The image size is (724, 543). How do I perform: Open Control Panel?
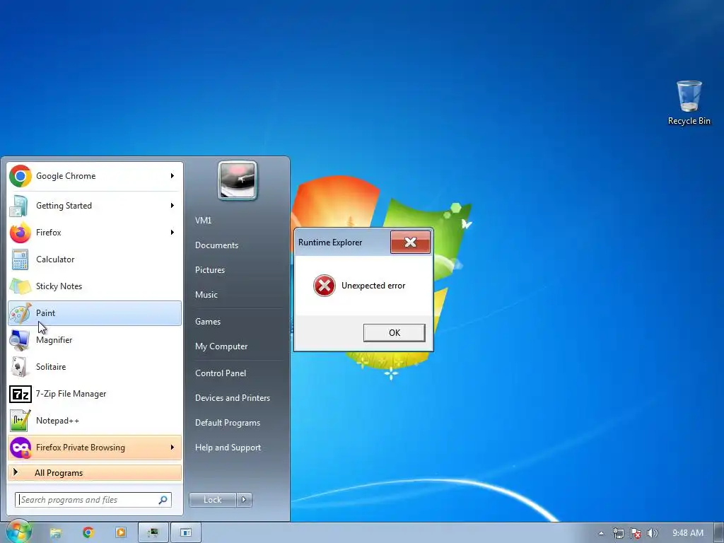click(x=221, y=373)
